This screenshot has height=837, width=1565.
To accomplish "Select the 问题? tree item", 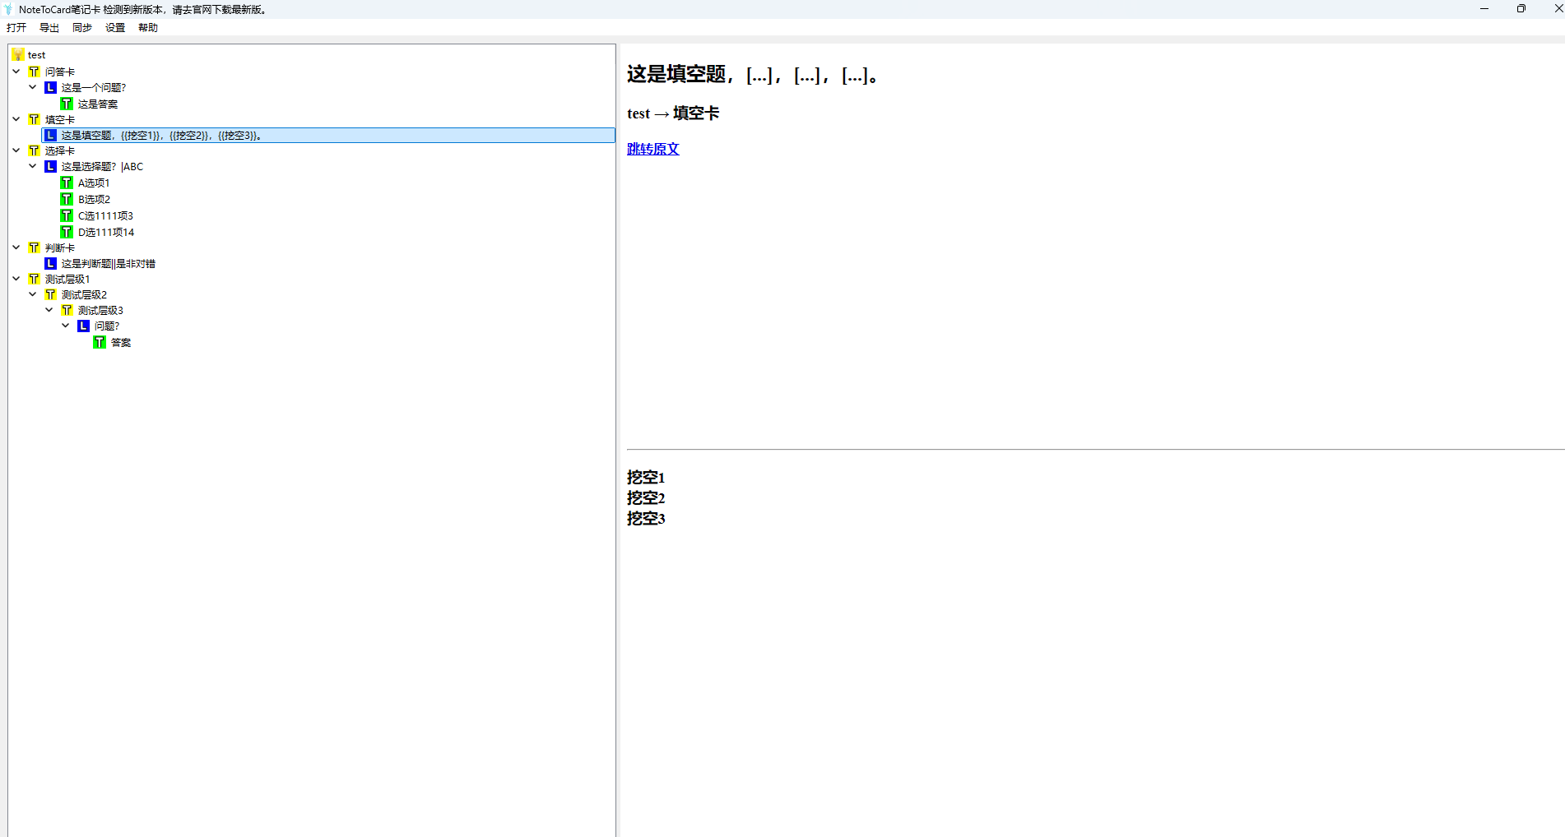I will pos(107,326).
